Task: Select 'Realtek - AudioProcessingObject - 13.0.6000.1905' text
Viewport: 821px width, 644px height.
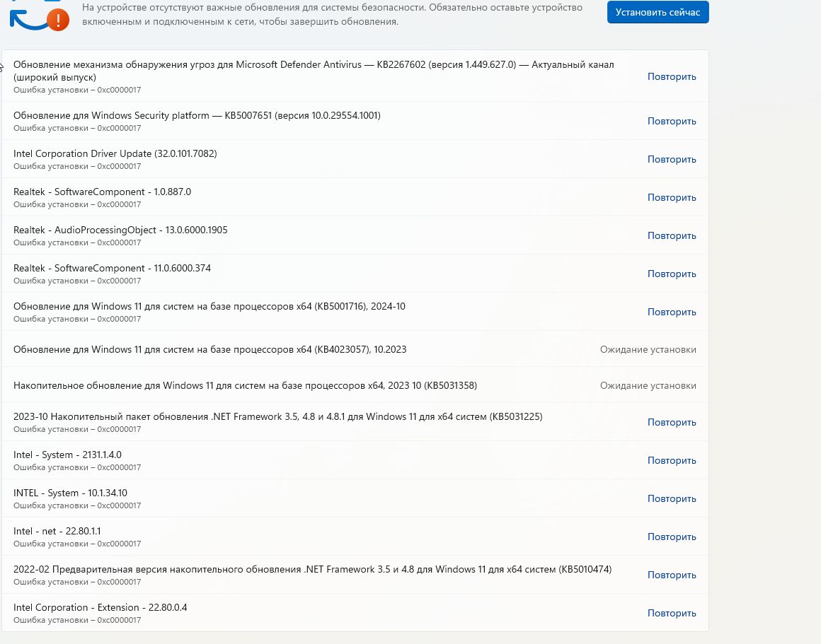Action: [x=120, y=230]
